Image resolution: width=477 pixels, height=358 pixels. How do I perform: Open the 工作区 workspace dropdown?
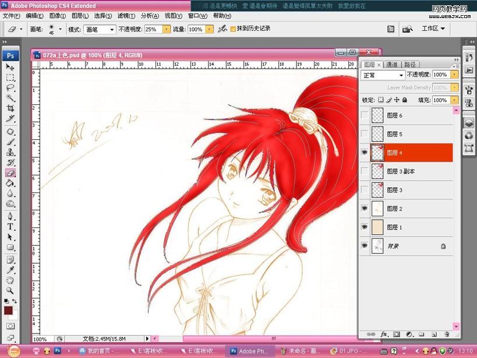(433, 29)
